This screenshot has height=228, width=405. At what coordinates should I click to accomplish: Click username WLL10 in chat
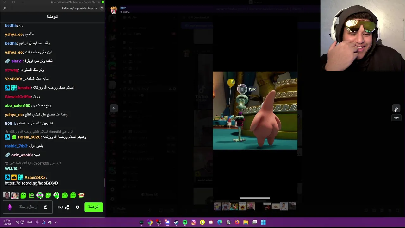pos(11,168)
